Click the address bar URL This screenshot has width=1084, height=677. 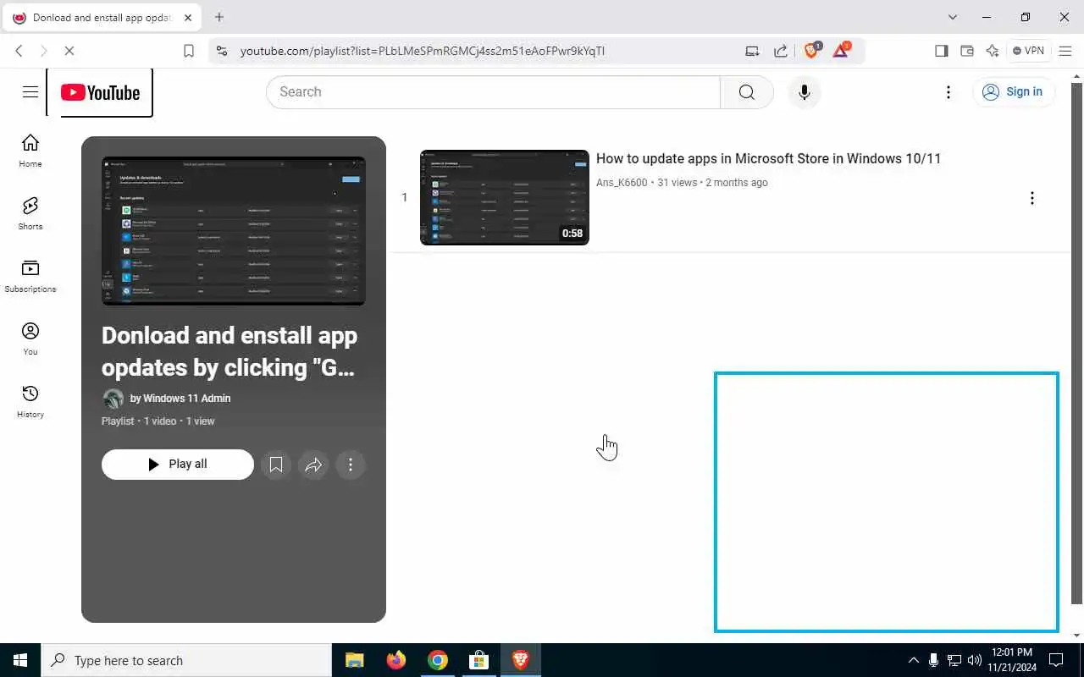(x=423, y=51)
